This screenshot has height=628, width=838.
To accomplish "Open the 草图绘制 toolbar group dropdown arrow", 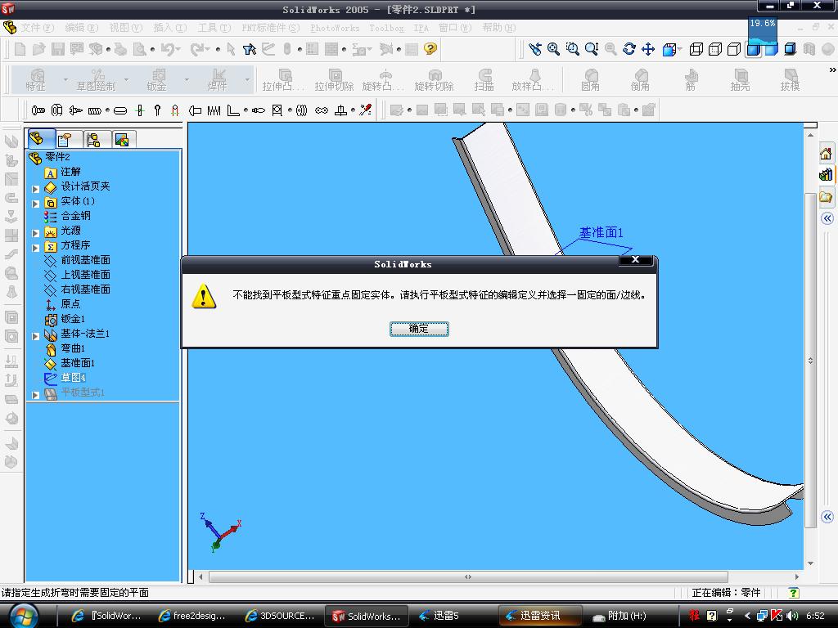I will coord(127,79).
